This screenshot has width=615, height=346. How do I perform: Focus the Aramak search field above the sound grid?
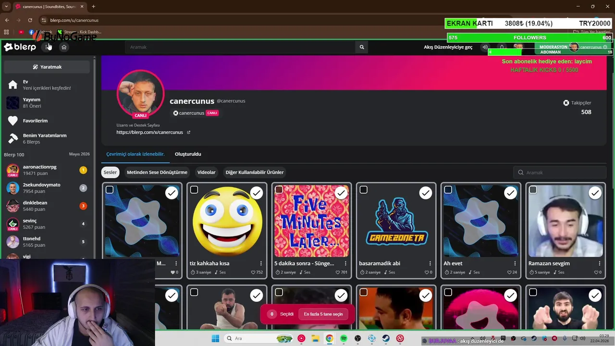pos(560,173)
